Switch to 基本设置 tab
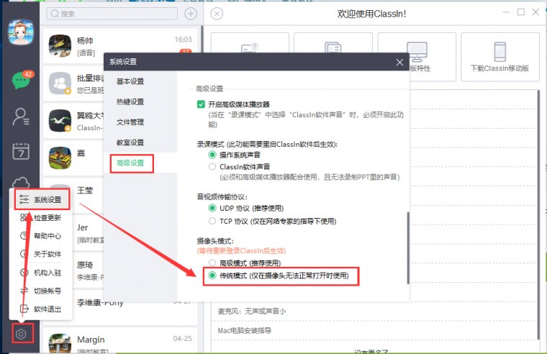This screenshot has height=354, width=547. (130, 81)
